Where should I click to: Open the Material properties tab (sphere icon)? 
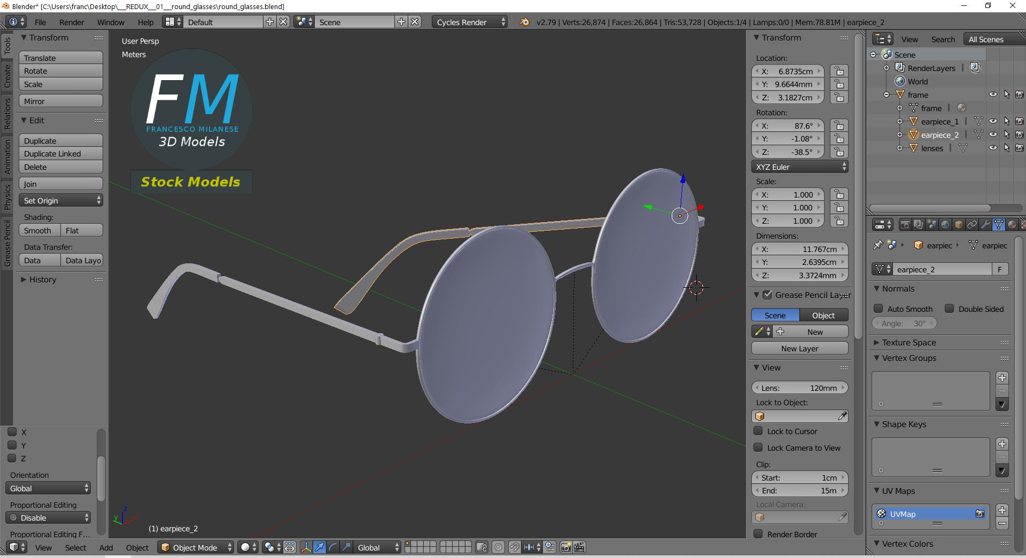1012,225
